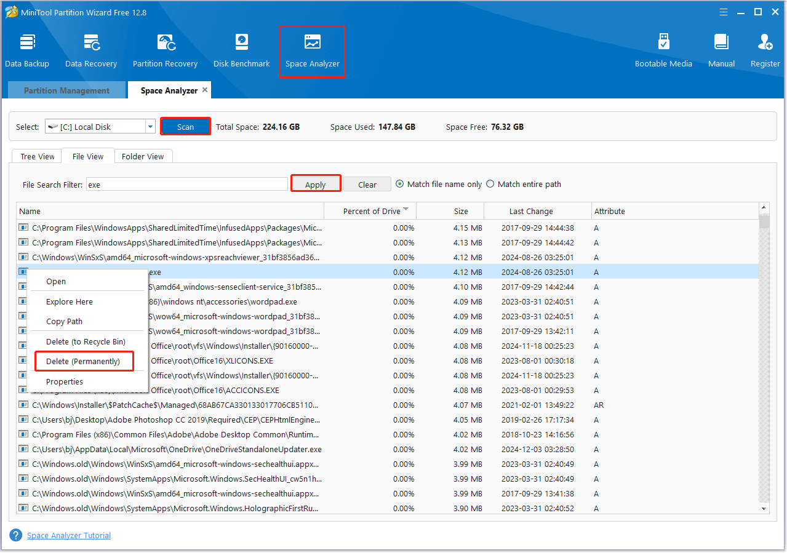Sort by the Percent of Drive column
This screenshot has width=787, height=553.
372,211
